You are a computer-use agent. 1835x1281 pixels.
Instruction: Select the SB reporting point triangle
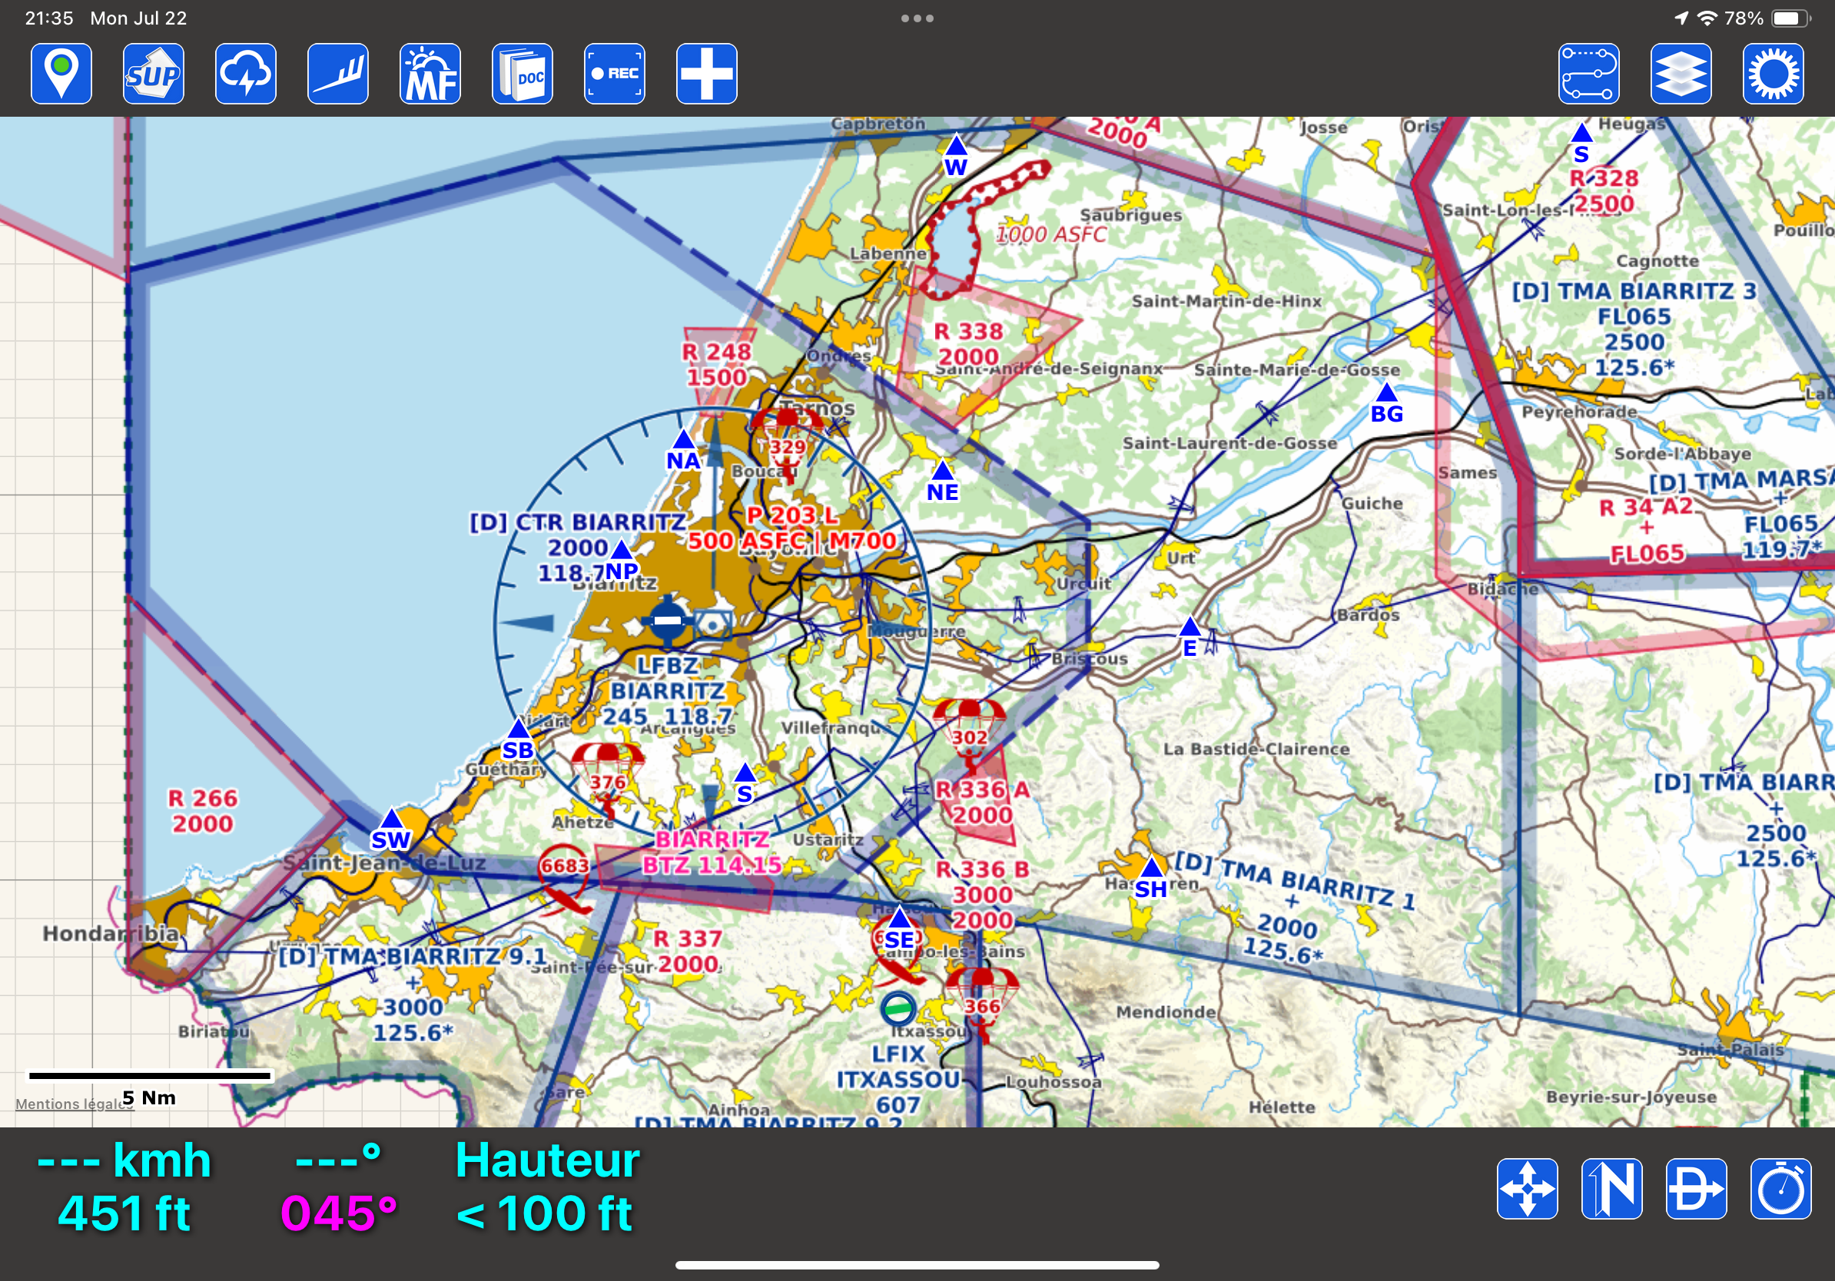[x=519, y=727]
